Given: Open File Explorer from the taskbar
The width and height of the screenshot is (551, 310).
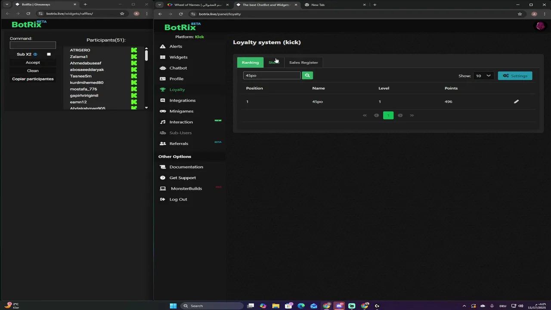Looking at the screenshot, I should (x=275, y=306).
